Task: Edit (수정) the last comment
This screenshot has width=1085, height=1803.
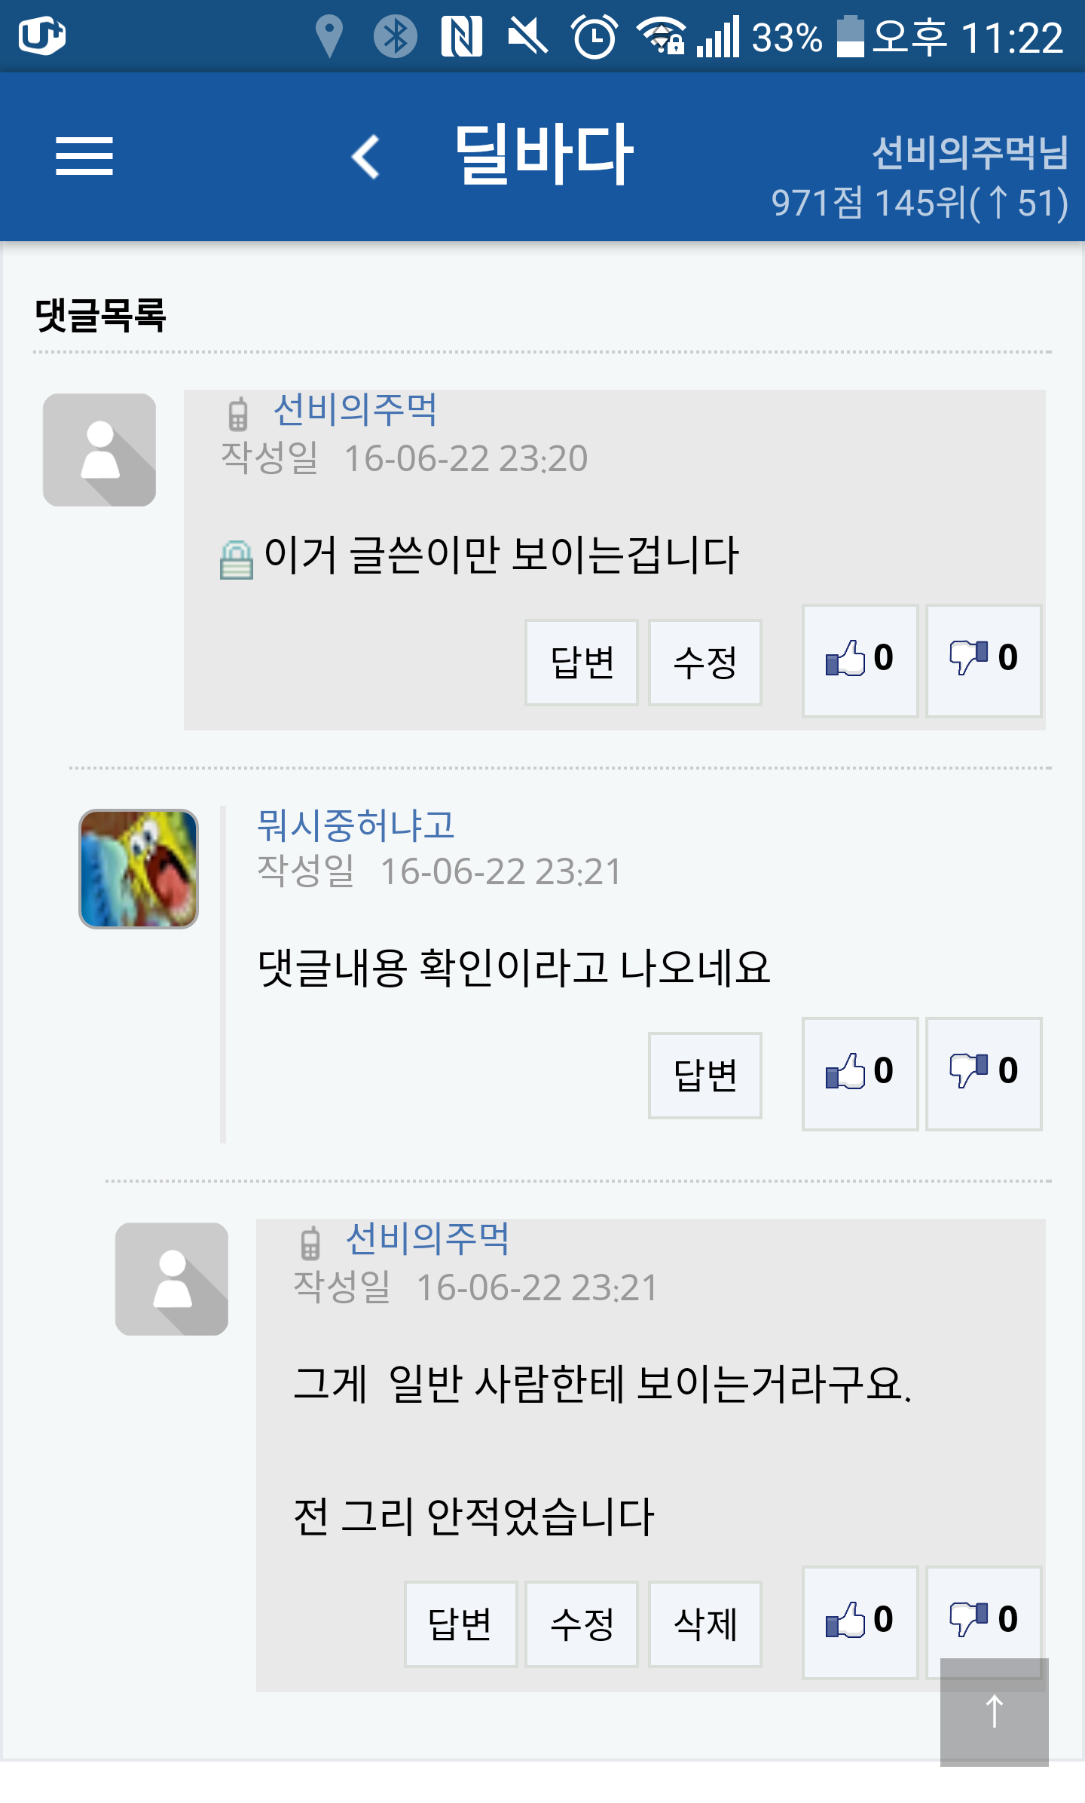Action: click(582, 1624)
